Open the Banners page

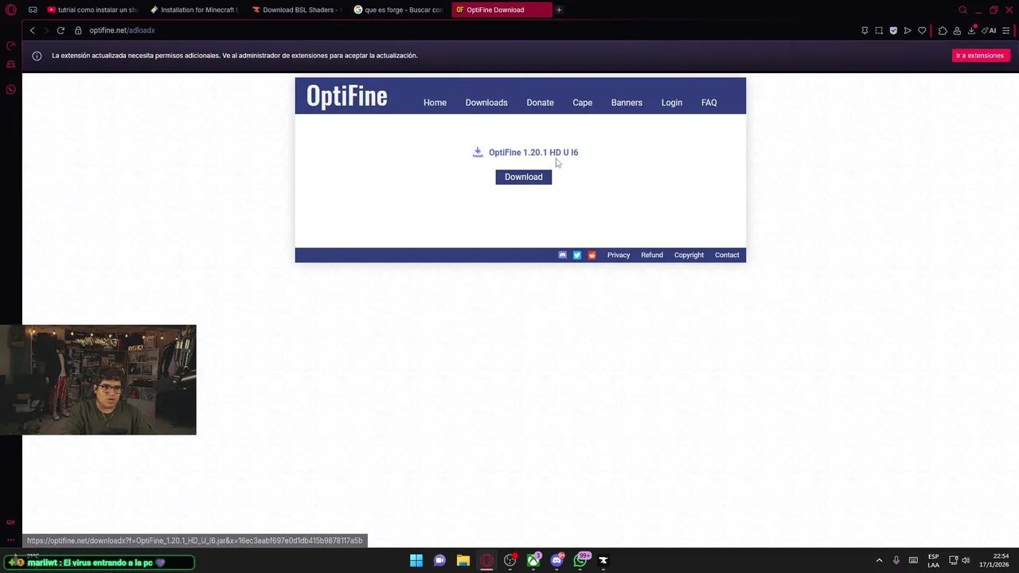(627, 103)
